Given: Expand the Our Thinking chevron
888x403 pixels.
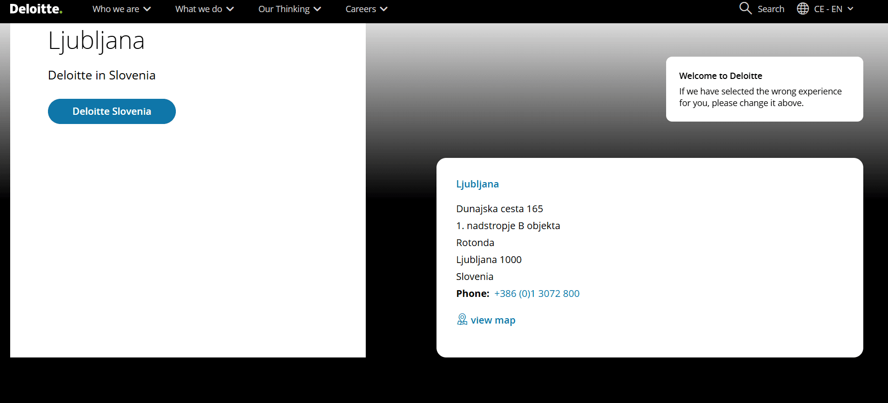Looking at the screenshot, I should (317, 9).
